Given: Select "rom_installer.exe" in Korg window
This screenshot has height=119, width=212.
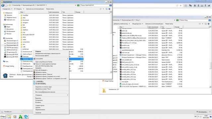Looking at the screenshot, I should coord(127,60).
